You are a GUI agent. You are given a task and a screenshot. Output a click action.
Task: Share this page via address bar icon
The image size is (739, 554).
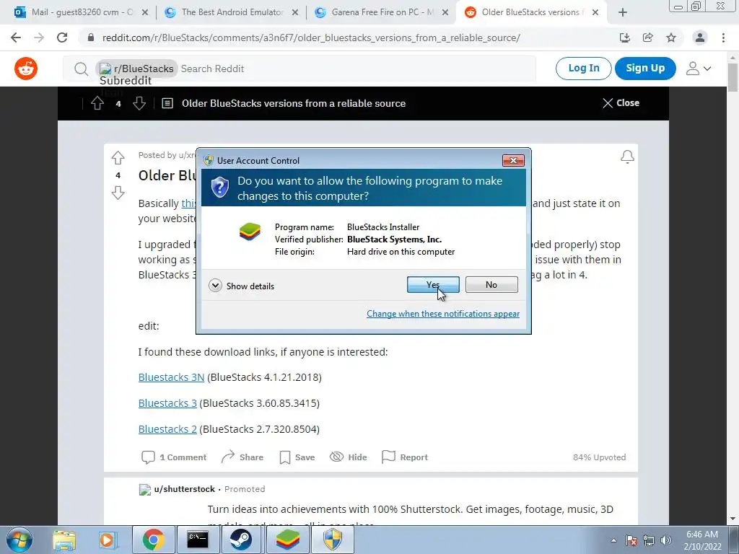[648, 38]
